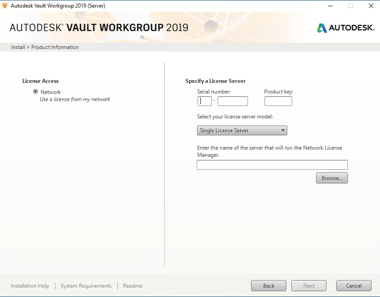Click the second serial number segment field
Viewport: 380px width, 297px height.
tap(232, 101)
